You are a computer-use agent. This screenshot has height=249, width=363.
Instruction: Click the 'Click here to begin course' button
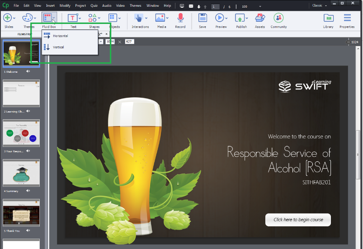[x=298, y=220]
